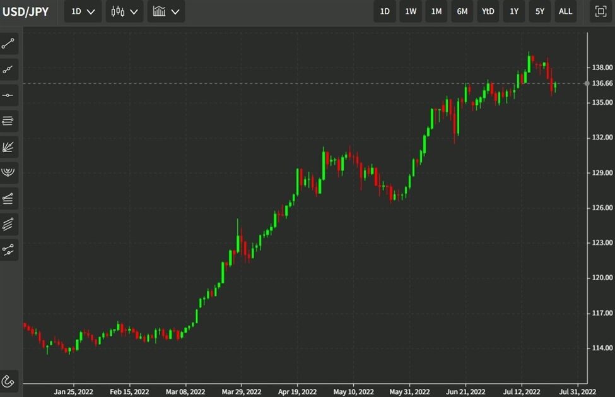Click the ALL range button
This screenshot has height=397, width=615.
pos(565,11)
